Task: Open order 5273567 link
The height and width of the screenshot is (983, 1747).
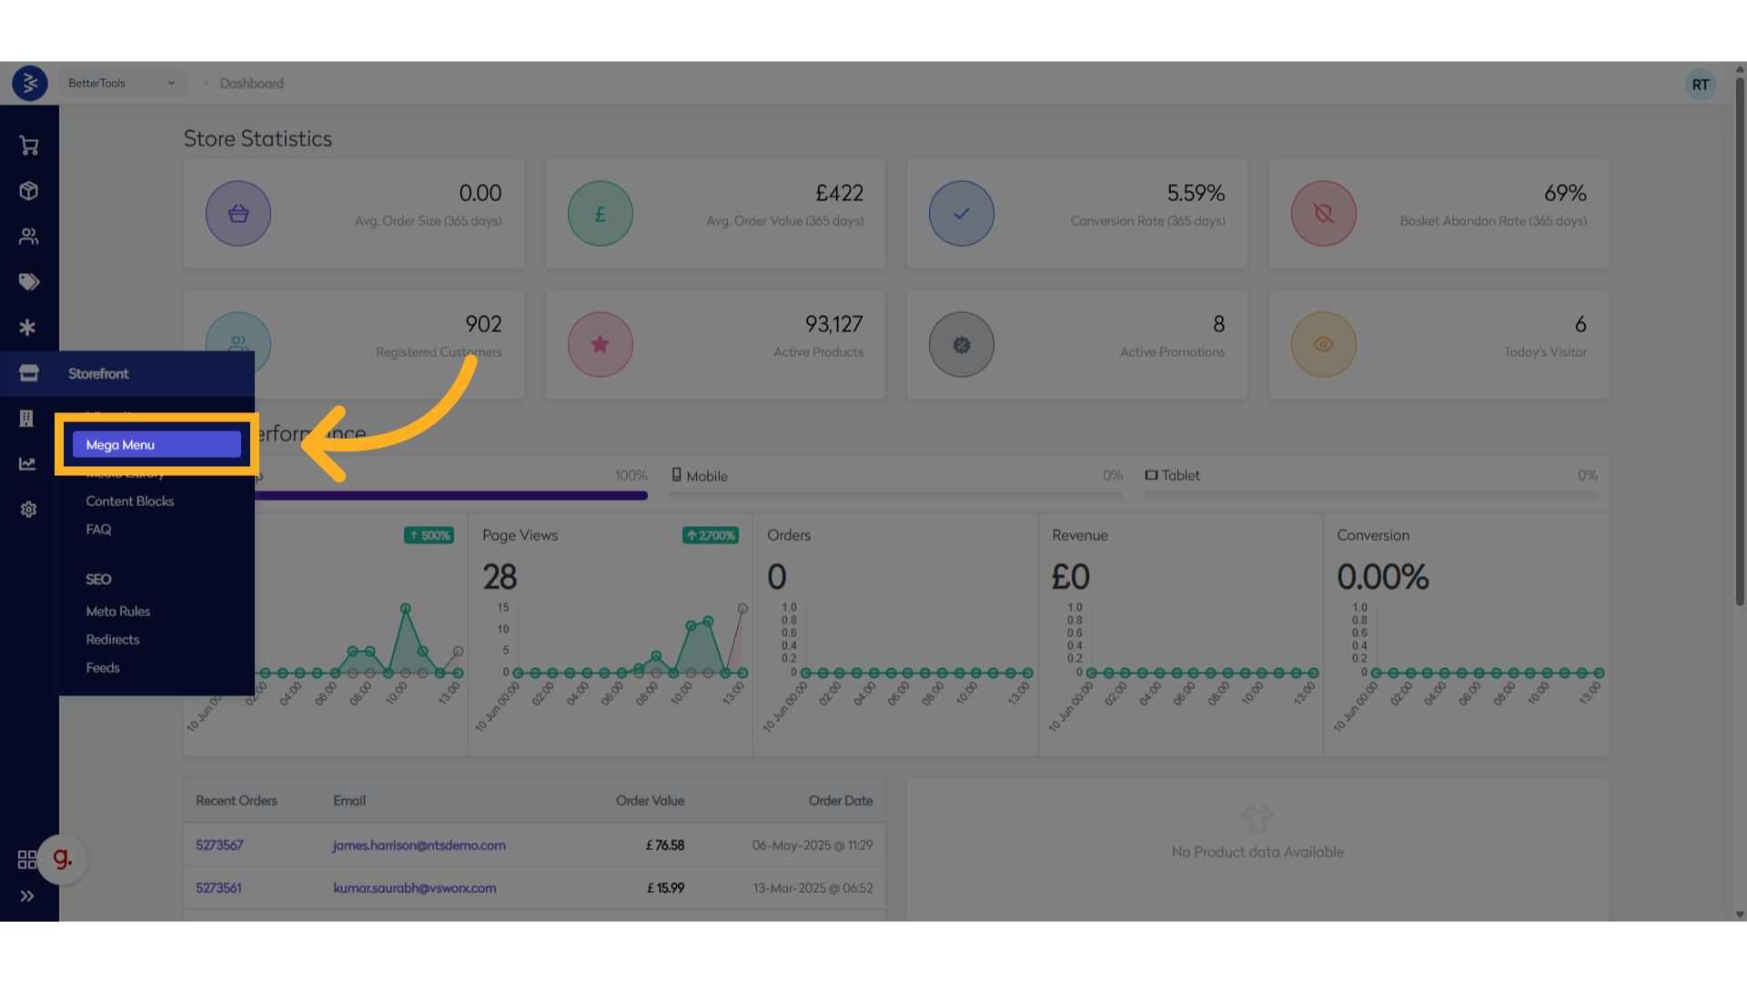Action: [219, 846]
